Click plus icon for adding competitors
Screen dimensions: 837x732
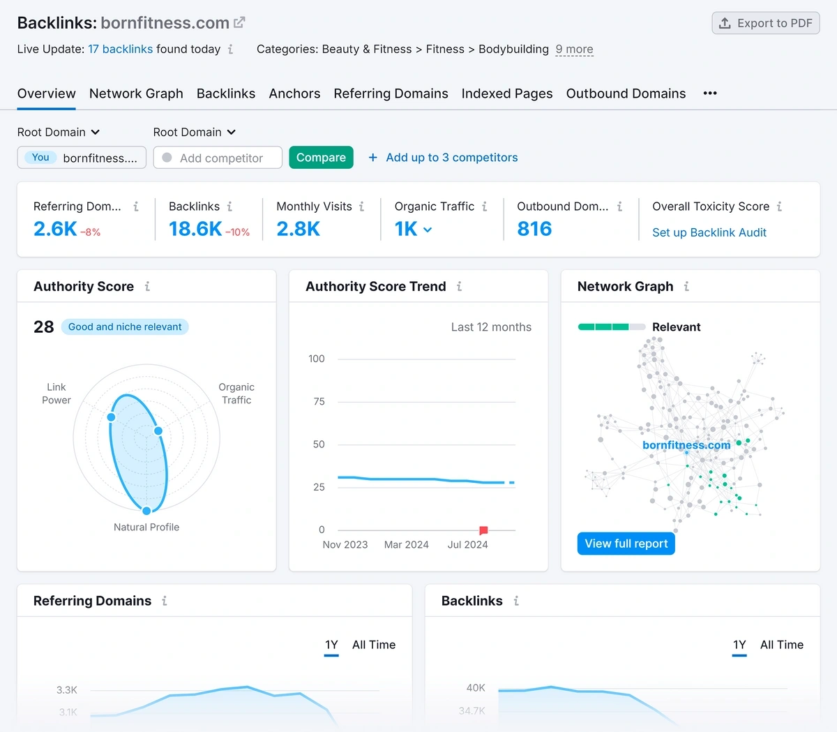tap(372, 158)
